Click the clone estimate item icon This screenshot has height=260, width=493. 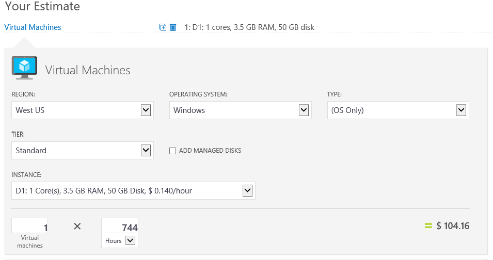163,27
